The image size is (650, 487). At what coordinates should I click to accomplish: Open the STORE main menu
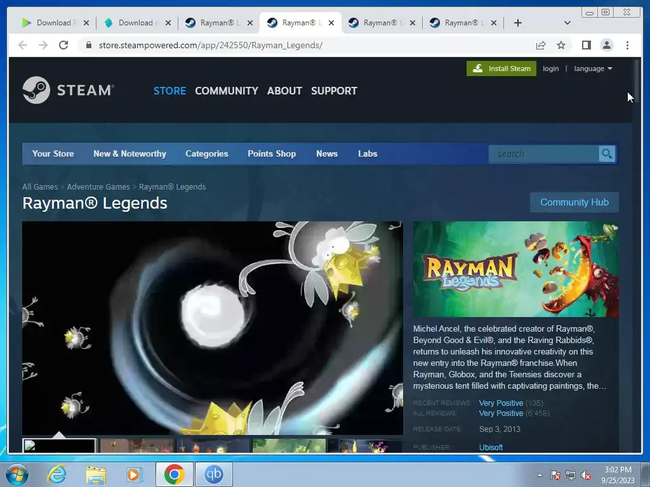169,91
